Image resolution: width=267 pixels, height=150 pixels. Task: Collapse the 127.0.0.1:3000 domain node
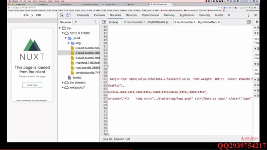point(63,33)
